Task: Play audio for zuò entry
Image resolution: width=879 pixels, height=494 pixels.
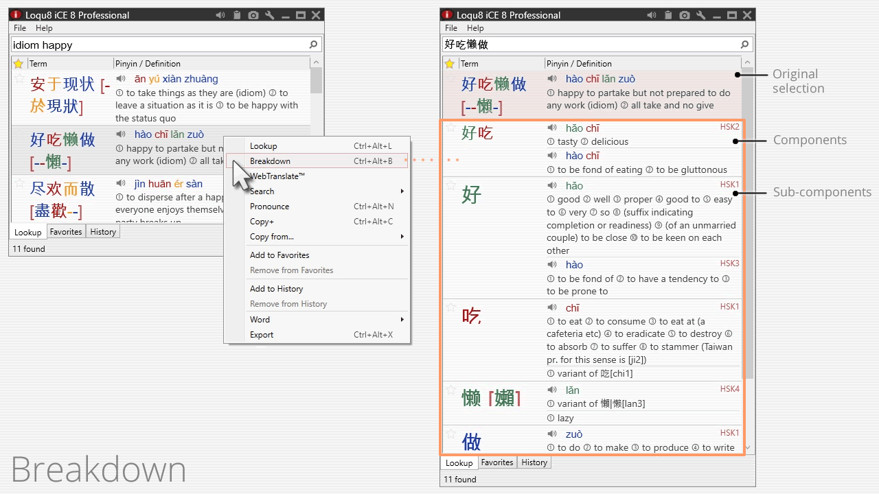Action: pos(552,434)
